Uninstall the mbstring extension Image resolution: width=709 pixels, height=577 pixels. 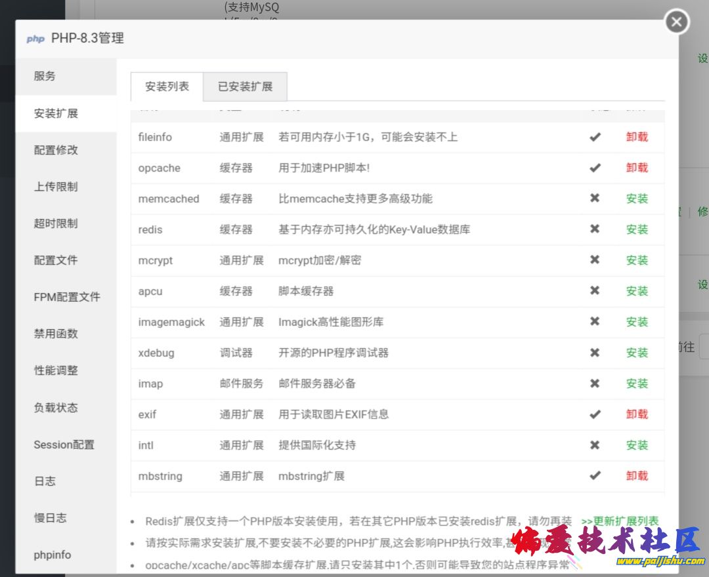637,475
